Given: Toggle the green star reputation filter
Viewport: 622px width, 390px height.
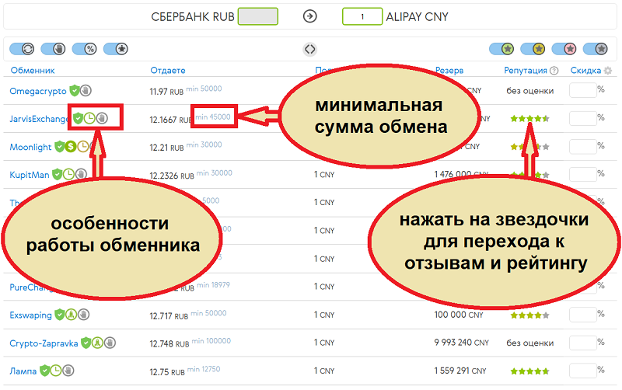Looking at the screenshot, I should (x=501, y=49).
